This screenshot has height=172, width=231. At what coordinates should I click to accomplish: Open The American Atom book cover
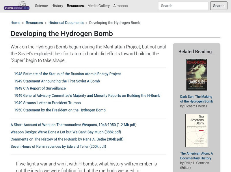197,131
